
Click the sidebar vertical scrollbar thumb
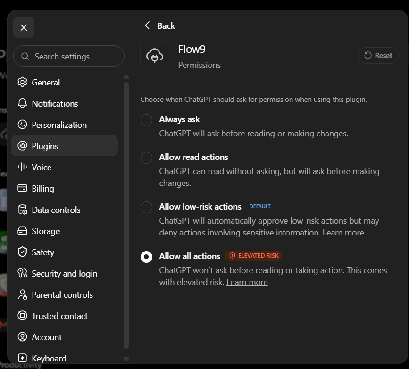(126, 215)
